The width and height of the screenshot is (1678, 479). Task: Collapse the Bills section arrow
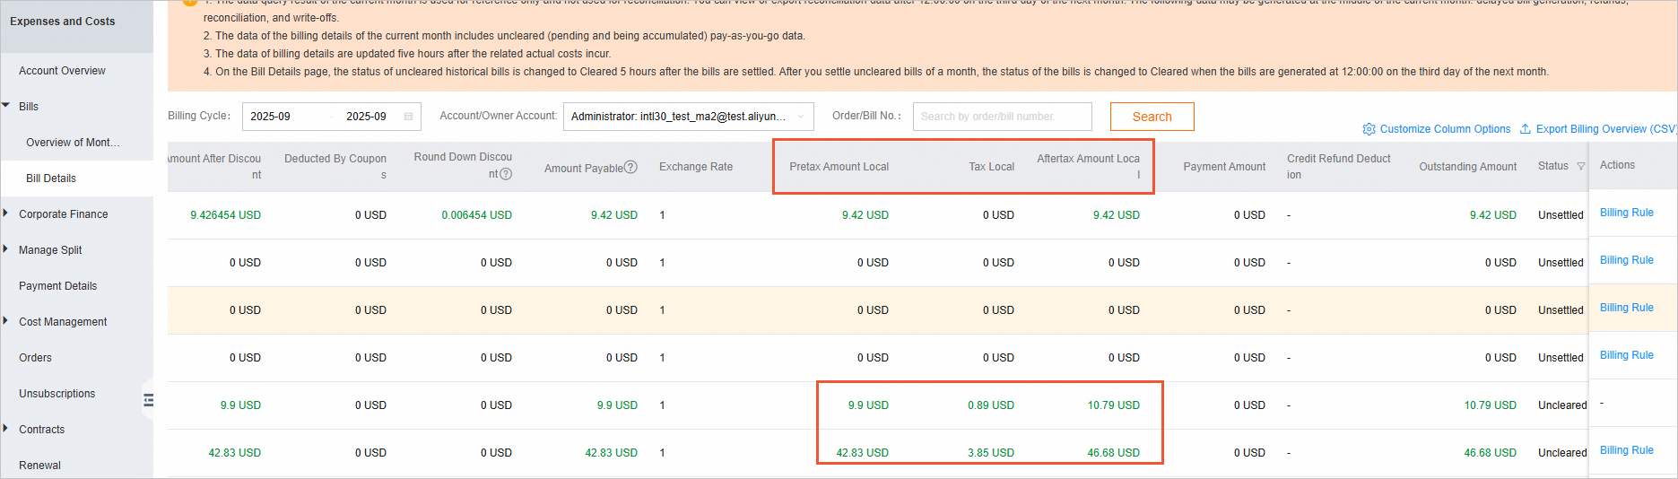[x=6, y=106]
